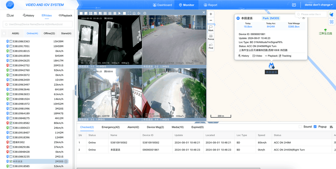Click History in the vehicle popup
The height and width of the screenshot is (169, 336).
click(244, 56)
